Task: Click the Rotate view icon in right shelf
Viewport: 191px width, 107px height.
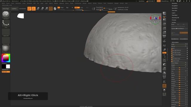Action: 164,73
